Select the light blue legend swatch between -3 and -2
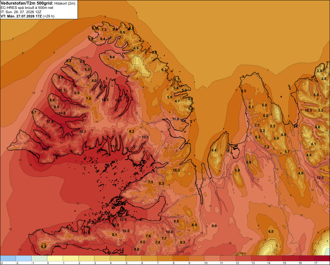This screenshot has width=330, height=265. 8,258
